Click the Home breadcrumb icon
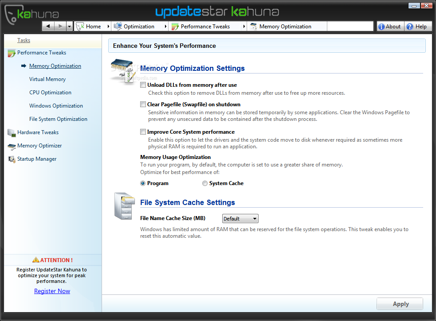Screen dimensions: 436x321 pyautogui.click(x=80, y=27)
